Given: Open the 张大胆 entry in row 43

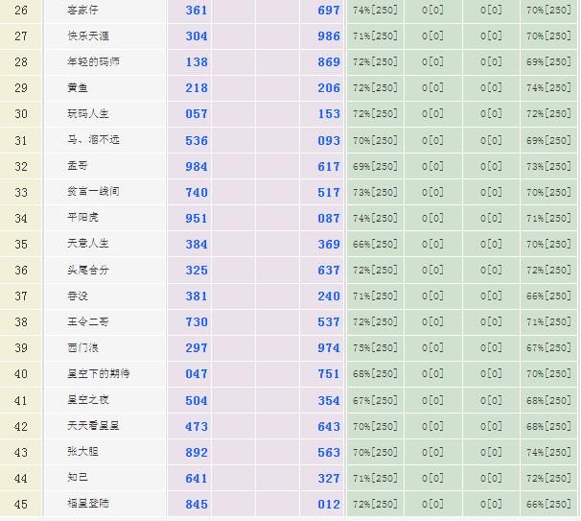Looking at the screenshot, I should [x=84, y=452].
